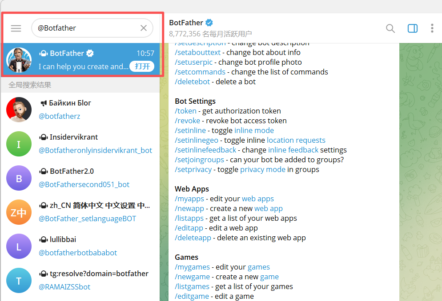This screenshot has height=301, width=442.
Task: Click the blue T avatar
Action: pos(19,281)
